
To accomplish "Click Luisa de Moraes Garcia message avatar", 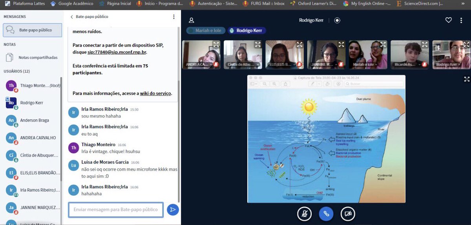I will (73, 166).
